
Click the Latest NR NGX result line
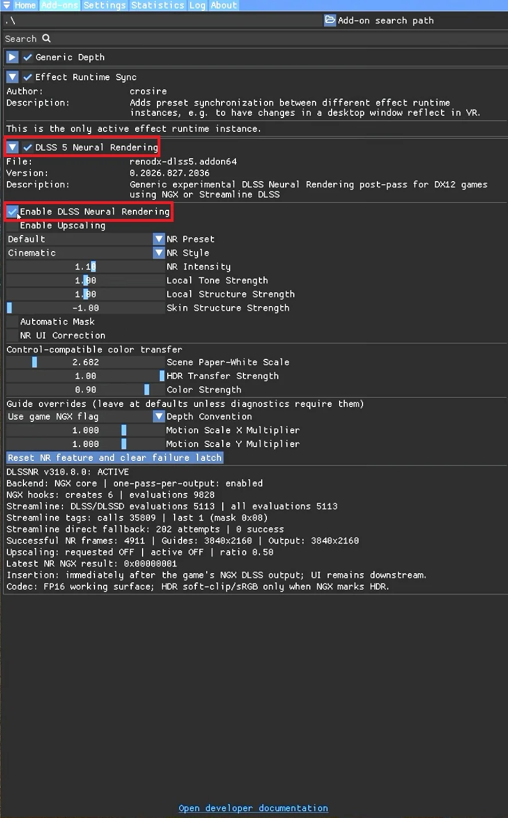click(92, 563)
